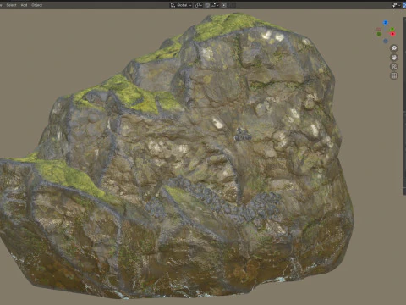Click the blue Z axis on navigation gizmo
The height and width of the screenshot is (305, 406).
click(386, 23)
